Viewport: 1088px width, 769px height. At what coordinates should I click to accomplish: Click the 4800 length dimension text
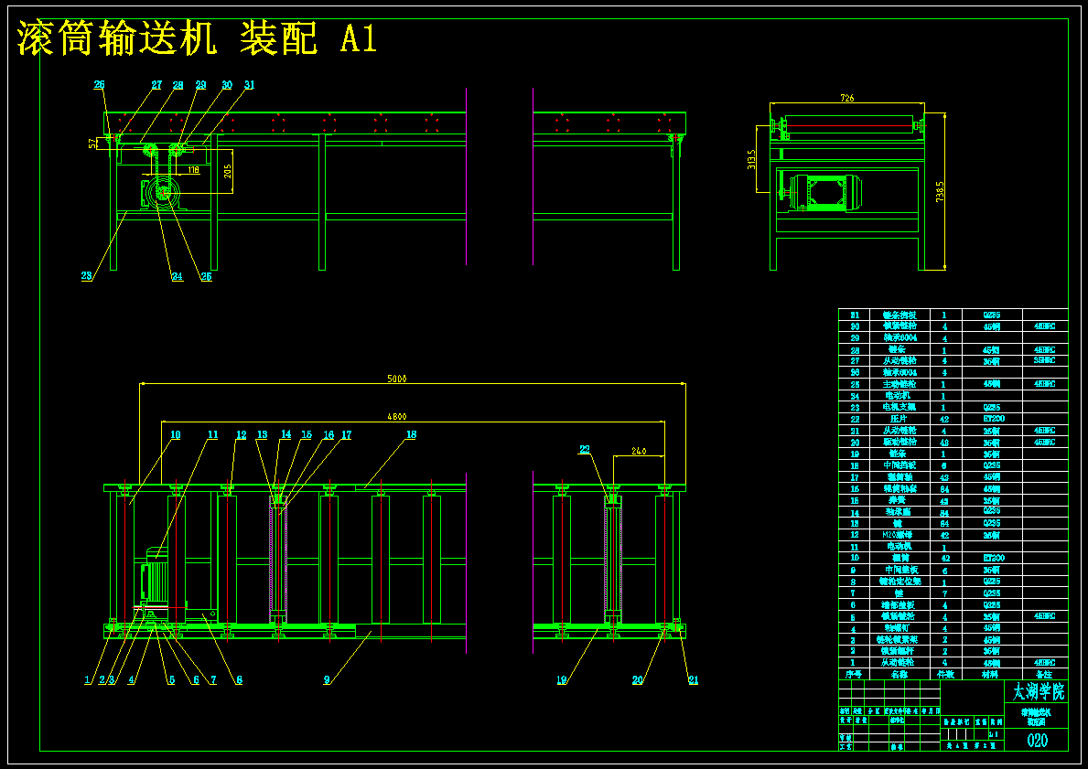(397, 417)
